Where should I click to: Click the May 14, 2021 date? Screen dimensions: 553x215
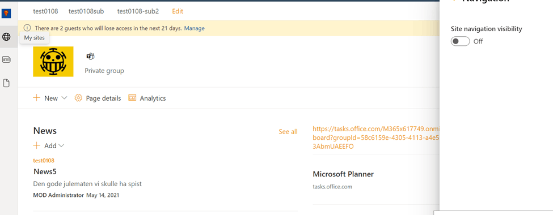pyautogui.click(x=103, y=195)
